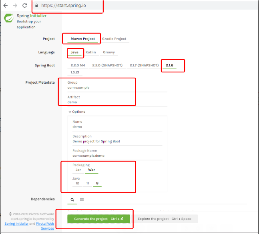Open the Spring Initializr footer link

click(16, 224)
